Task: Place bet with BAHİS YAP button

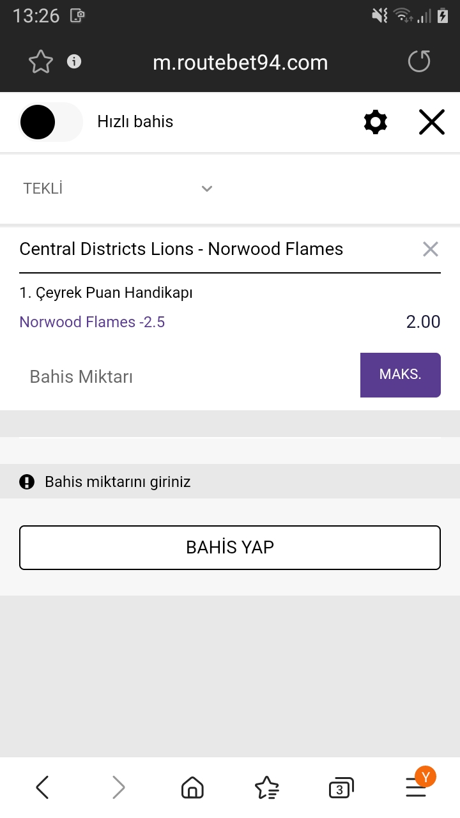Action: (230, 548)
